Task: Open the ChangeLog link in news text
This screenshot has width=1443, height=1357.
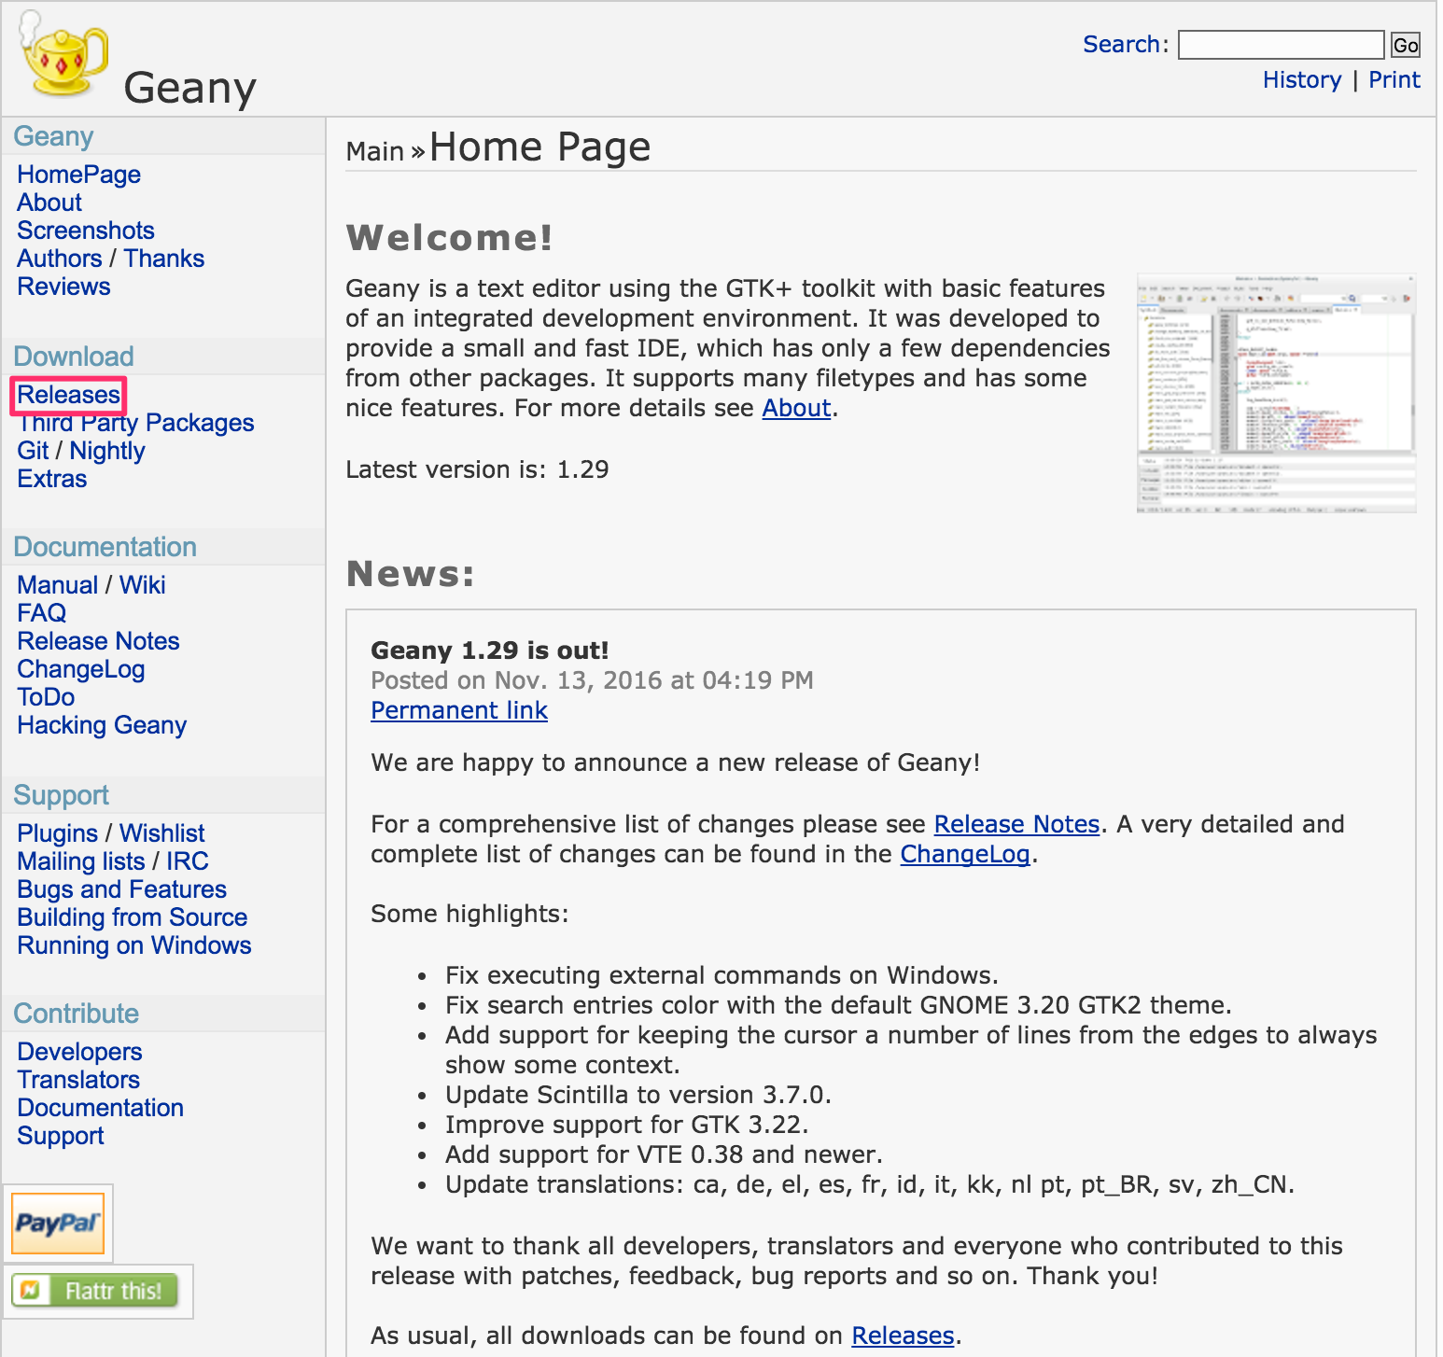Action: (964, 854)
